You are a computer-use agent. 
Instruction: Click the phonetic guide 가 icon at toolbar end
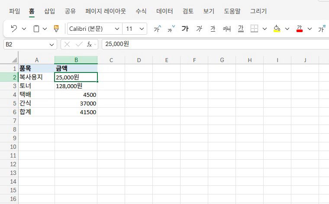point(322,29)
